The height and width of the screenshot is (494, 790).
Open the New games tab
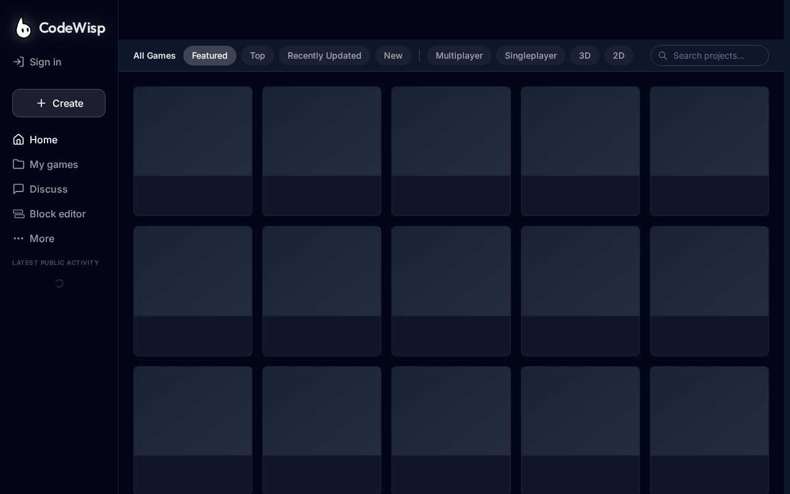(x=393, y=56)
